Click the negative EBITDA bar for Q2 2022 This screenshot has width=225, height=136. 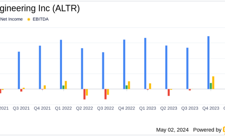coord(87,92)
